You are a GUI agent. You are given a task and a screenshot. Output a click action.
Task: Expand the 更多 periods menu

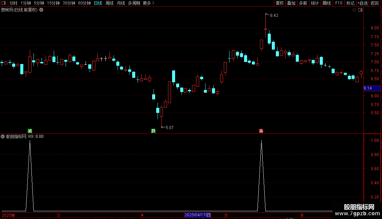pyautogui.click(x=148, y=3)
